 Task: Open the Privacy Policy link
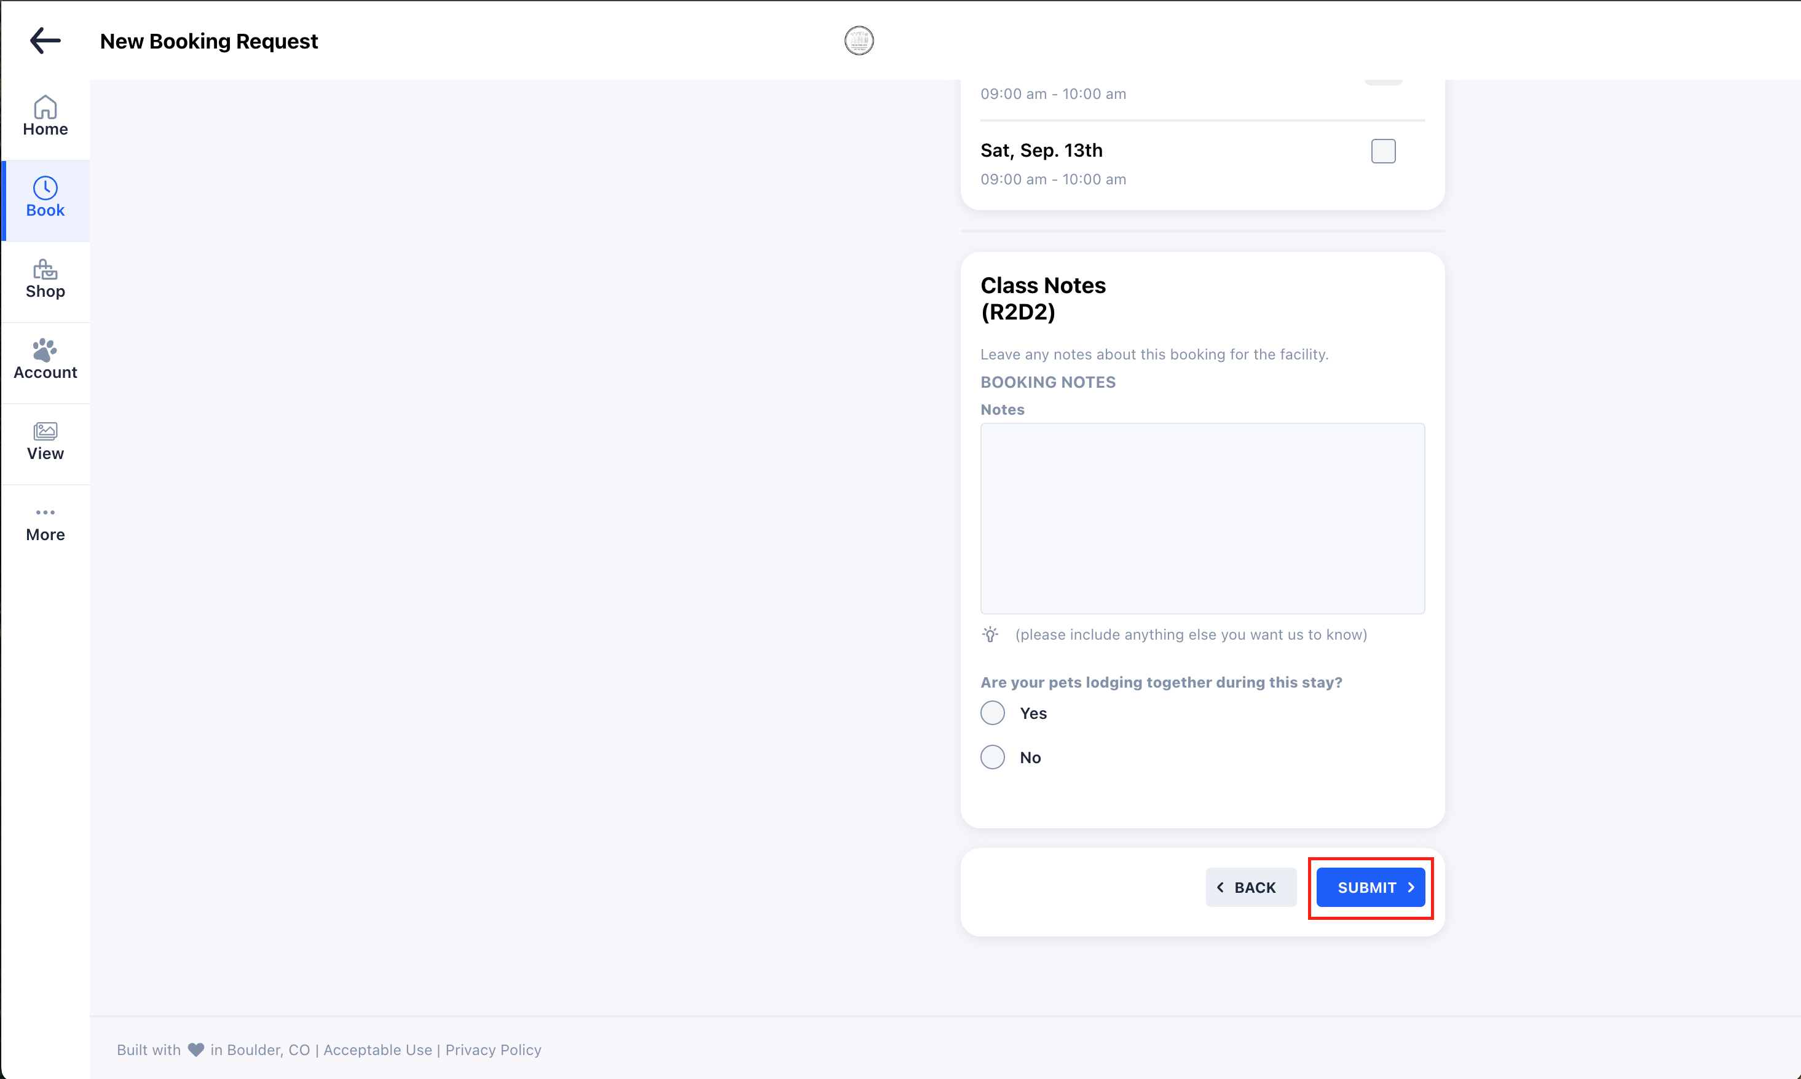point(493,1049)
